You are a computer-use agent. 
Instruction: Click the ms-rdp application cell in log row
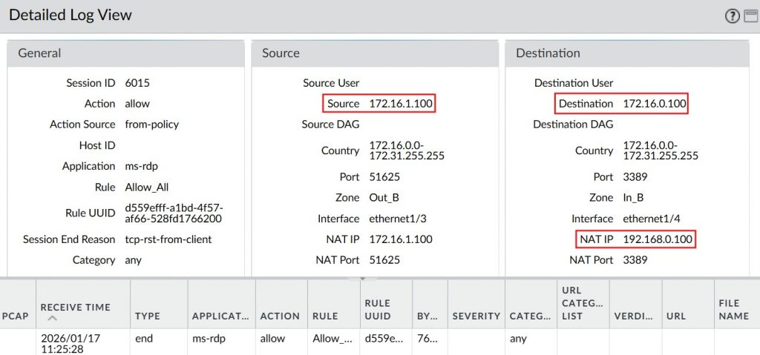[210, 339]
